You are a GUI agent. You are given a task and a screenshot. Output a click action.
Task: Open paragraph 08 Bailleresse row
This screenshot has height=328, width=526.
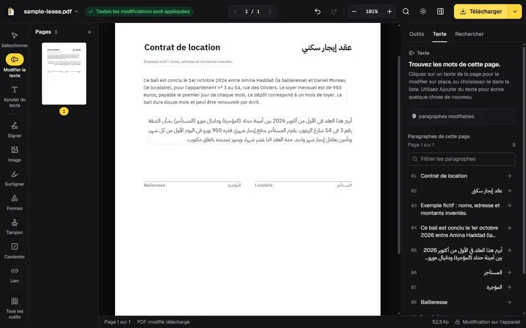[462, 302]
